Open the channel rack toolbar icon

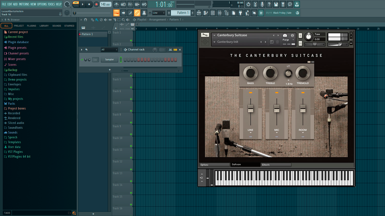pos(213,13)
